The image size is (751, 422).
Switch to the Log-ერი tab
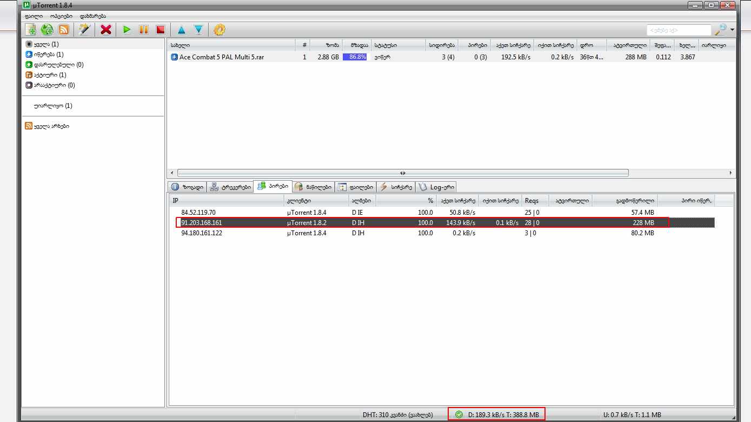(436, 187)
